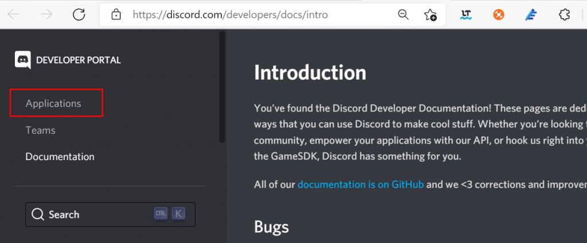587x243 pixels.
Task: Open the LT extension icon
Action: pos(466,14)
